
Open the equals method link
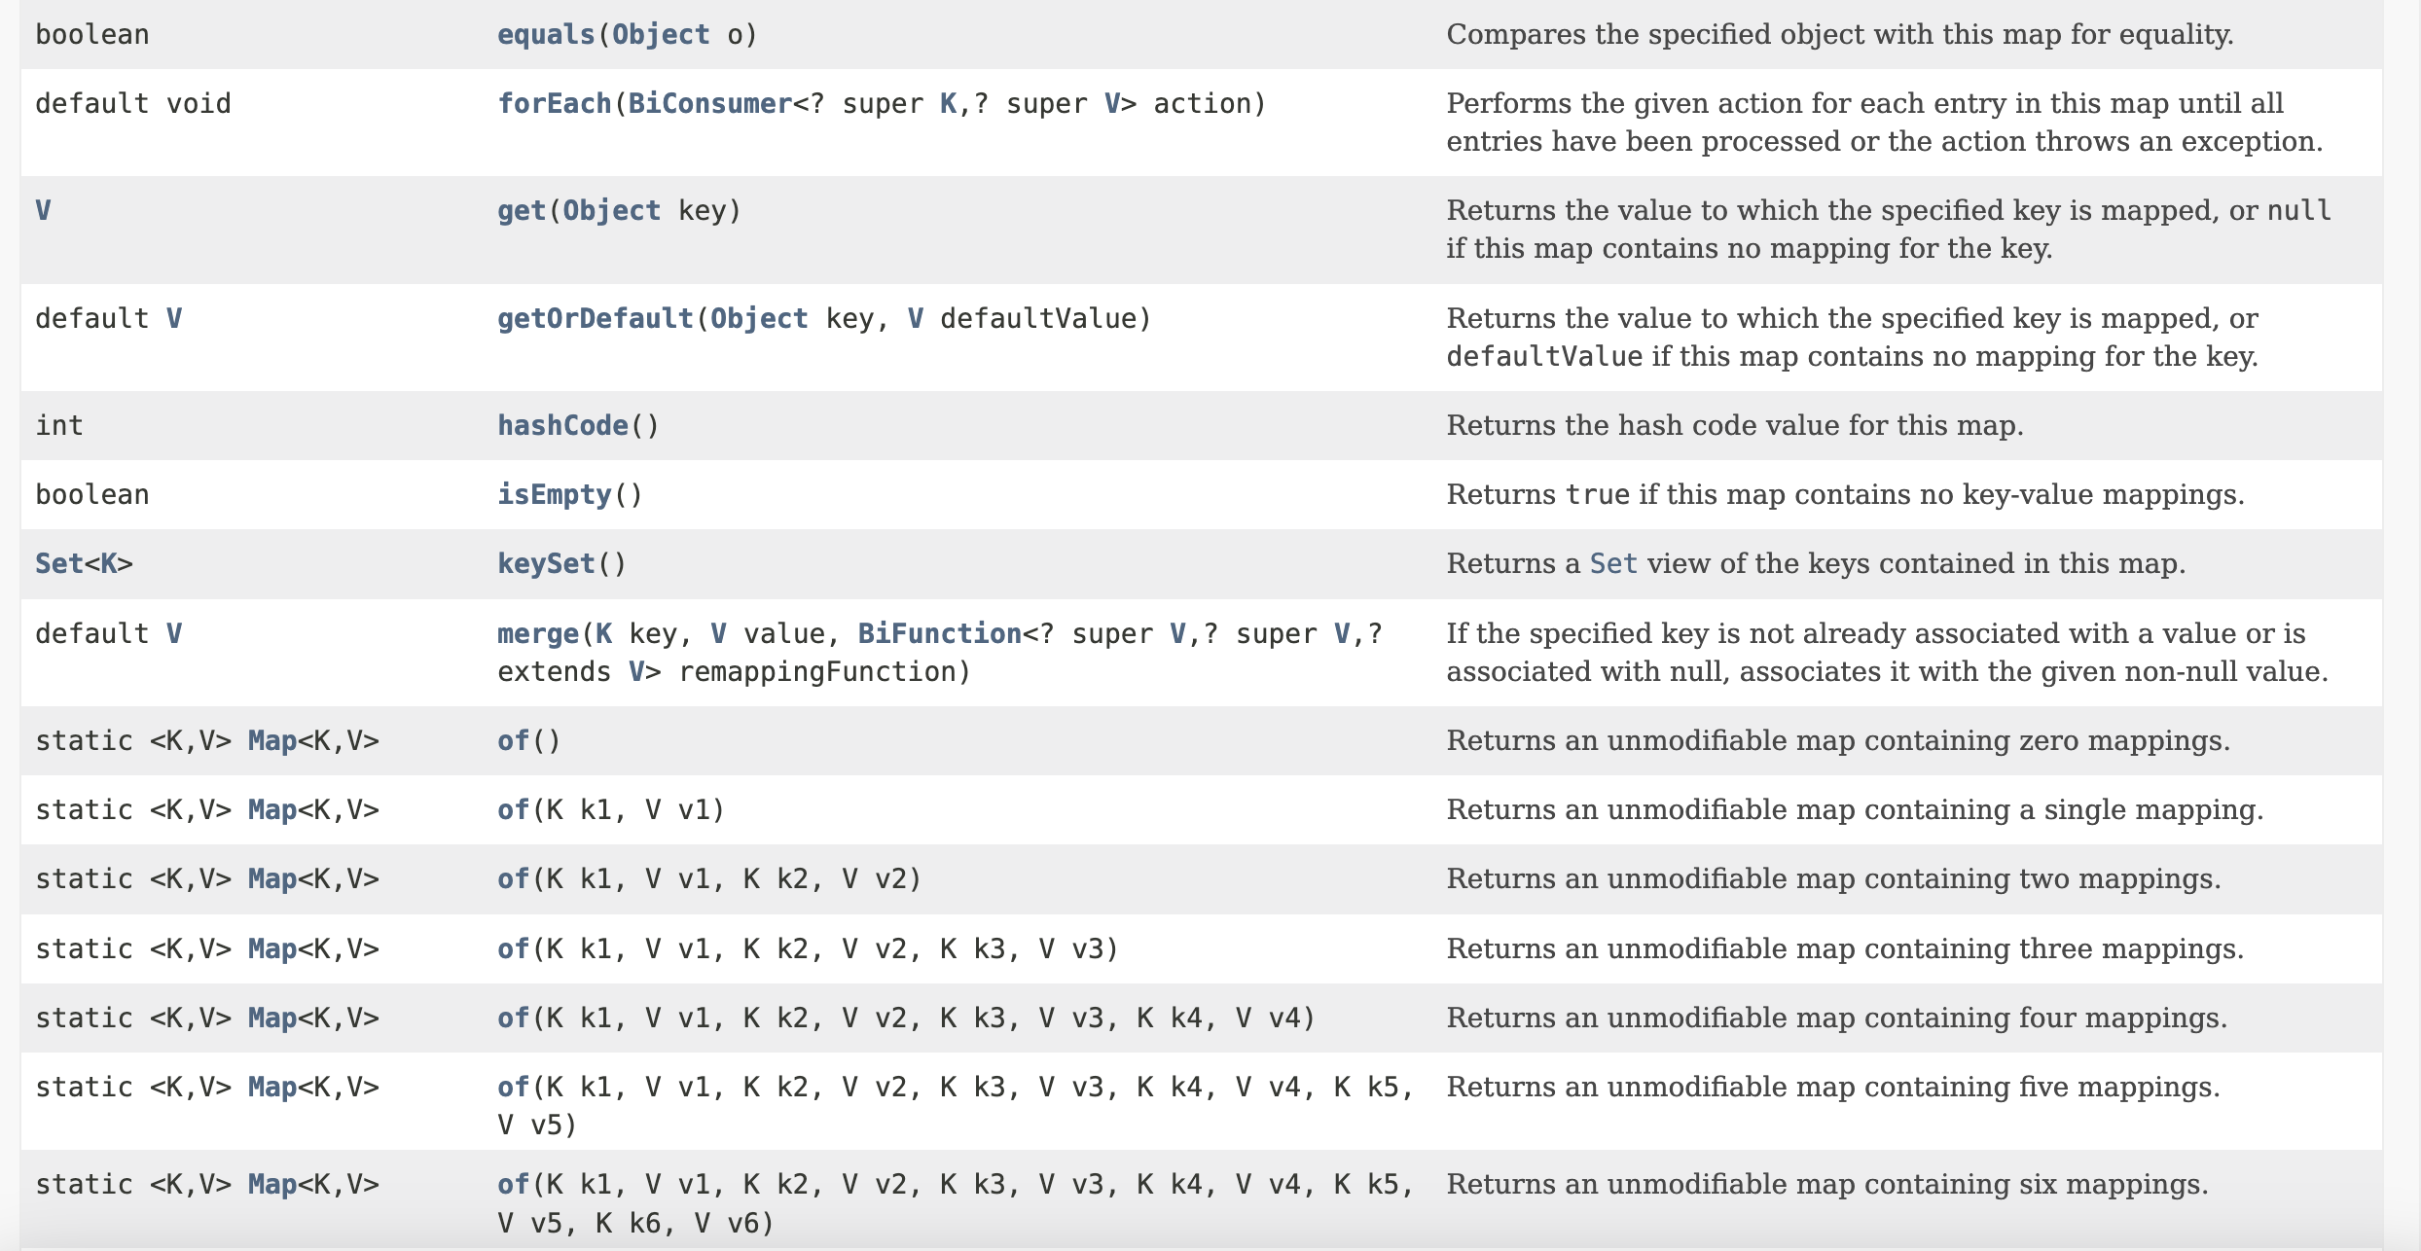(545, 35)
